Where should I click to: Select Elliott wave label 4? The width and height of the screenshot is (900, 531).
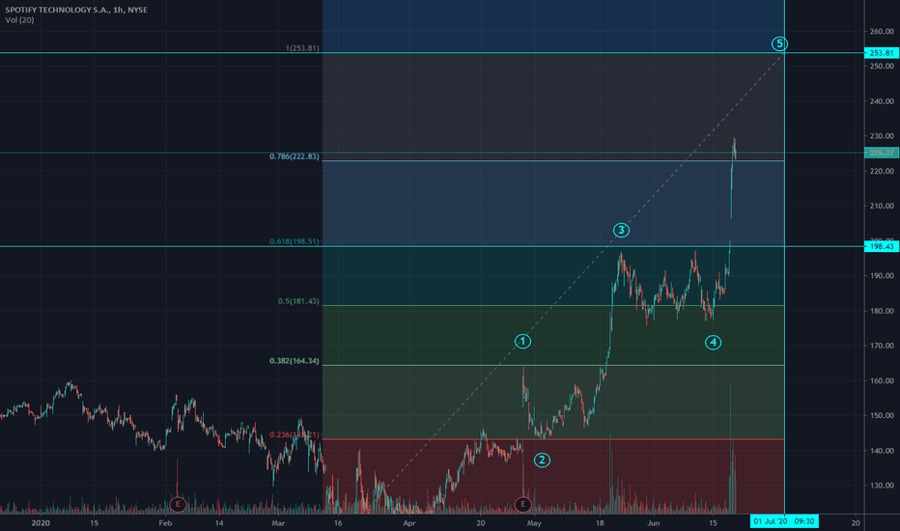point(713,343)
